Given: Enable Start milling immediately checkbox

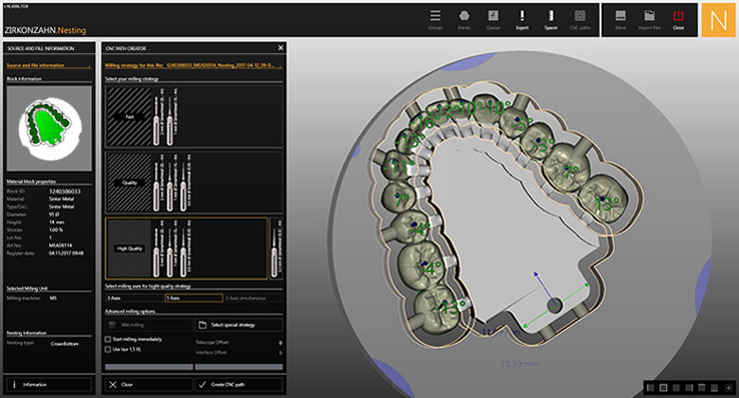Looking at the screenshot, I should (x=107, y=338).
